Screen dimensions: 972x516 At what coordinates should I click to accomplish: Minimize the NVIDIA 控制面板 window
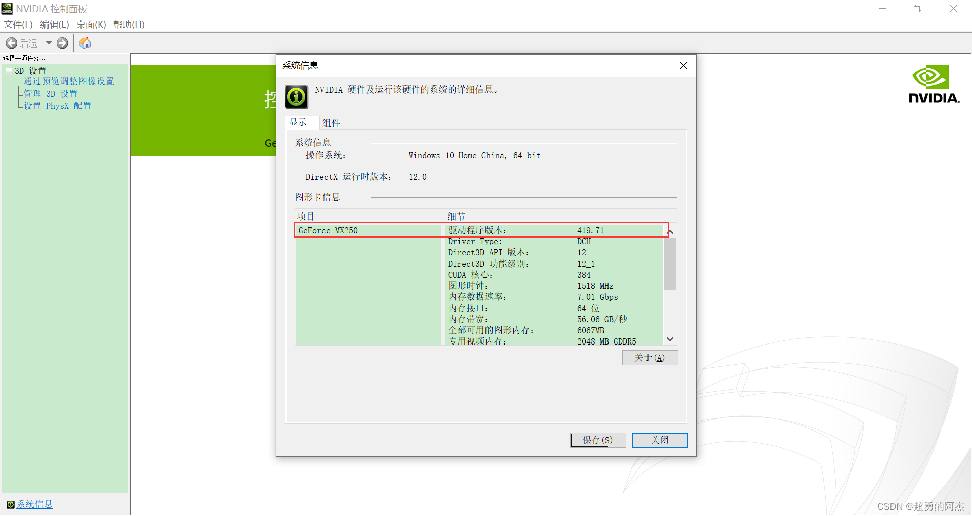click(x=882, y=9)
